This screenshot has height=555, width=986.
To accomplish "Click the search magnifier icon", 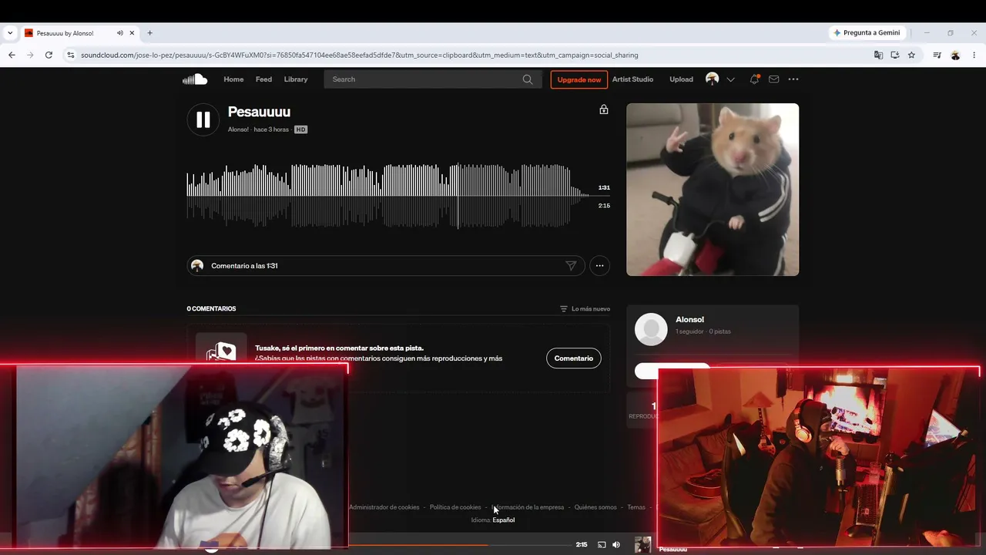I will tap(528, 79).
